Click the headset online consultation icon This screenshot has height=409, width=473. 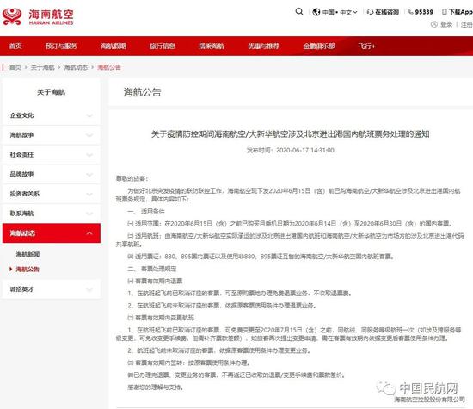pos(370,12)
